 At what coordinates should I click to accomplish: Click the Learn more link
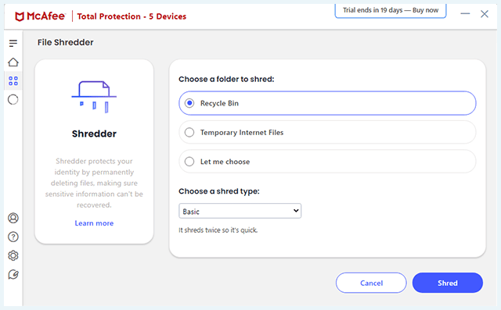94,223
